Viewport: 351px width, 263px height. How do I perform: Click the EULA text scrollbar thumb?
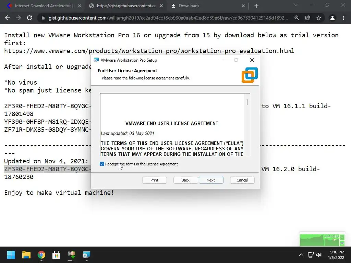point(247,102)
